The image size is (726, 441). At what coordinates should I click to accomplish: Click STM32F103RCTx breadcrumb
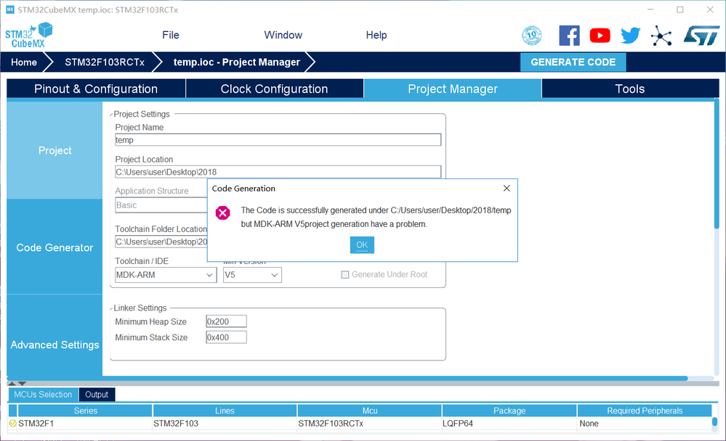105,62
